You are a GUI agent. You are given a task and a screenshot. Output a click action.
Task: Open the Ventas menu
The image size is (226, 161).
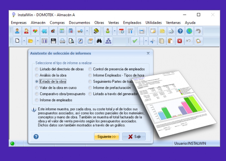(114, 23)
